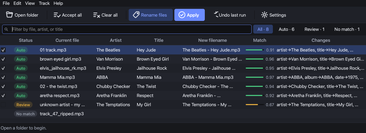Click the Open folder icon

[9, 15]
